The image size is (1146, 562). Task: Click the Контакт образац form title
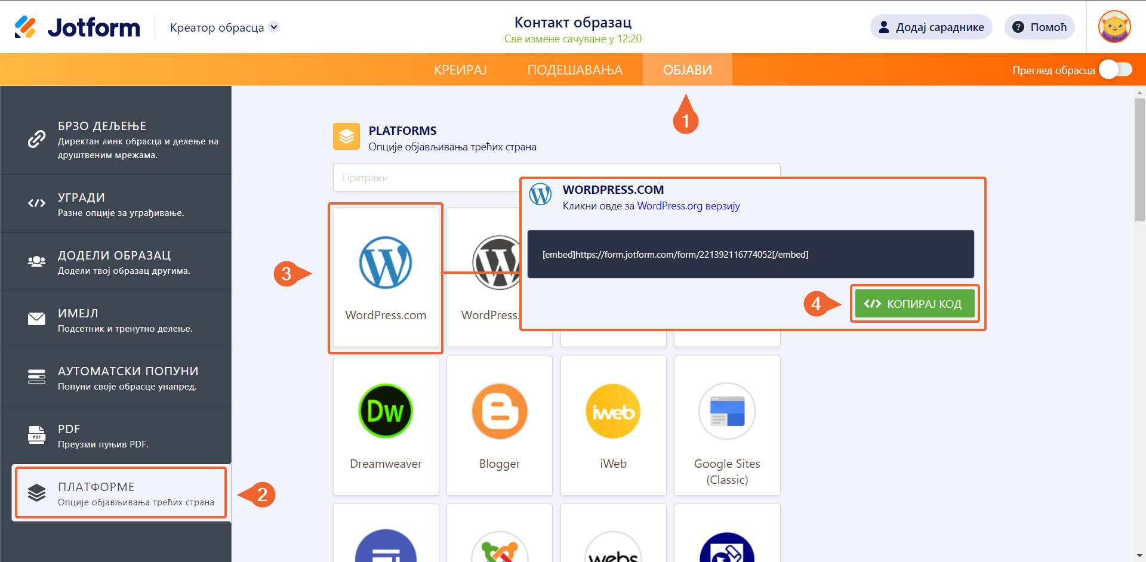573,22
